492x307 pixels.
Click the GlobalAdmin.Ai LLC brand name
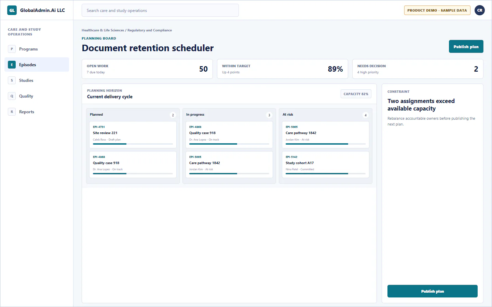[42, 10]
